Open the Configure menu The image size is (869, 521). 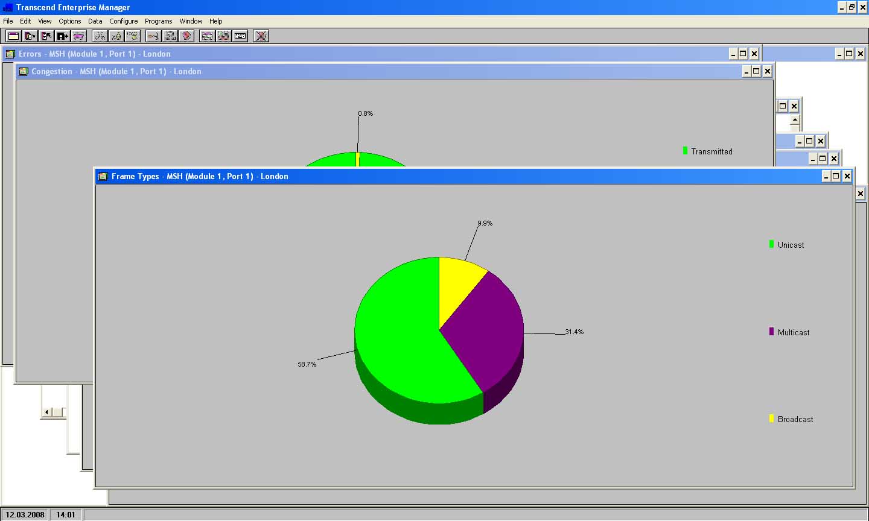pos(124,21)
